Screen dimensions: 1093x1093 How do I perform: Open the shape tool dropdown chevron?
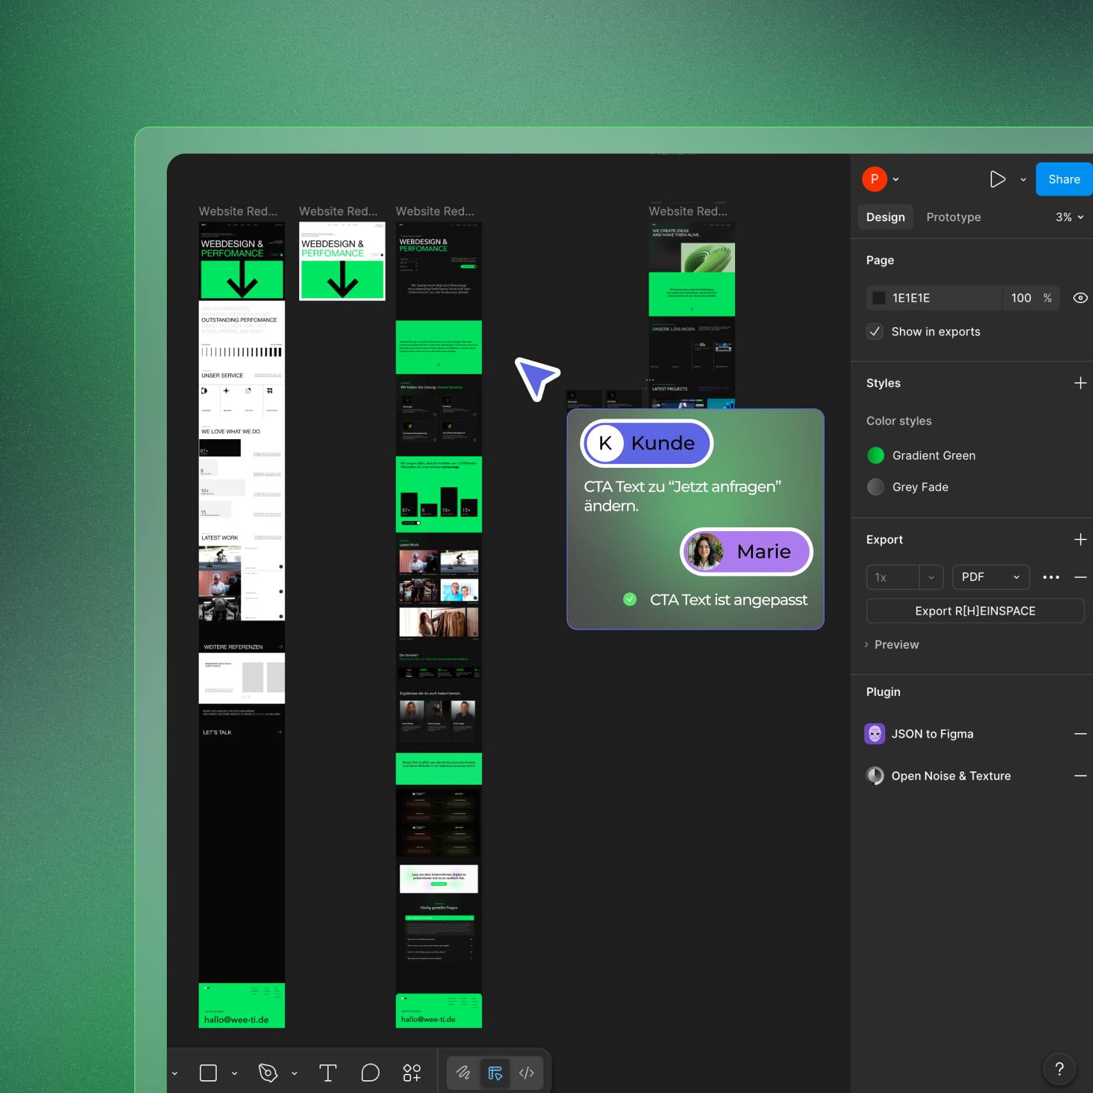(234, 1073)
